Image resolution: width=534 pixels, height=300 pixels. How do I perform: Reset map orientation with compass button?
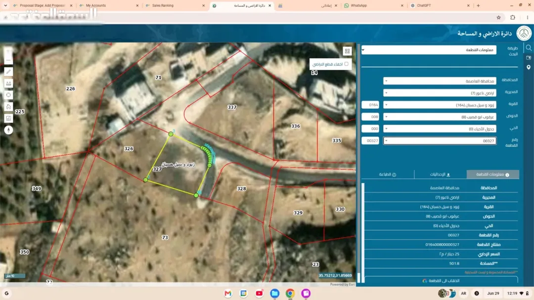point(8,130)
